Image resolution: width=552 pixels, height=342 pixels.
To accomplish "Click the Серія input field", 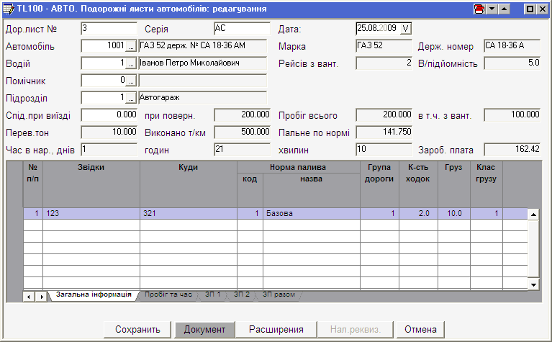I will point(242,29).
